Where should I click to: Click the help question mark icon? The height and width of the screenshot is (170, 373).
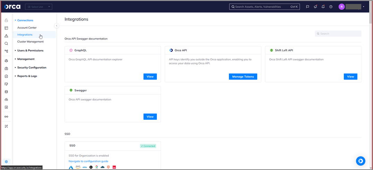[331, 7]
